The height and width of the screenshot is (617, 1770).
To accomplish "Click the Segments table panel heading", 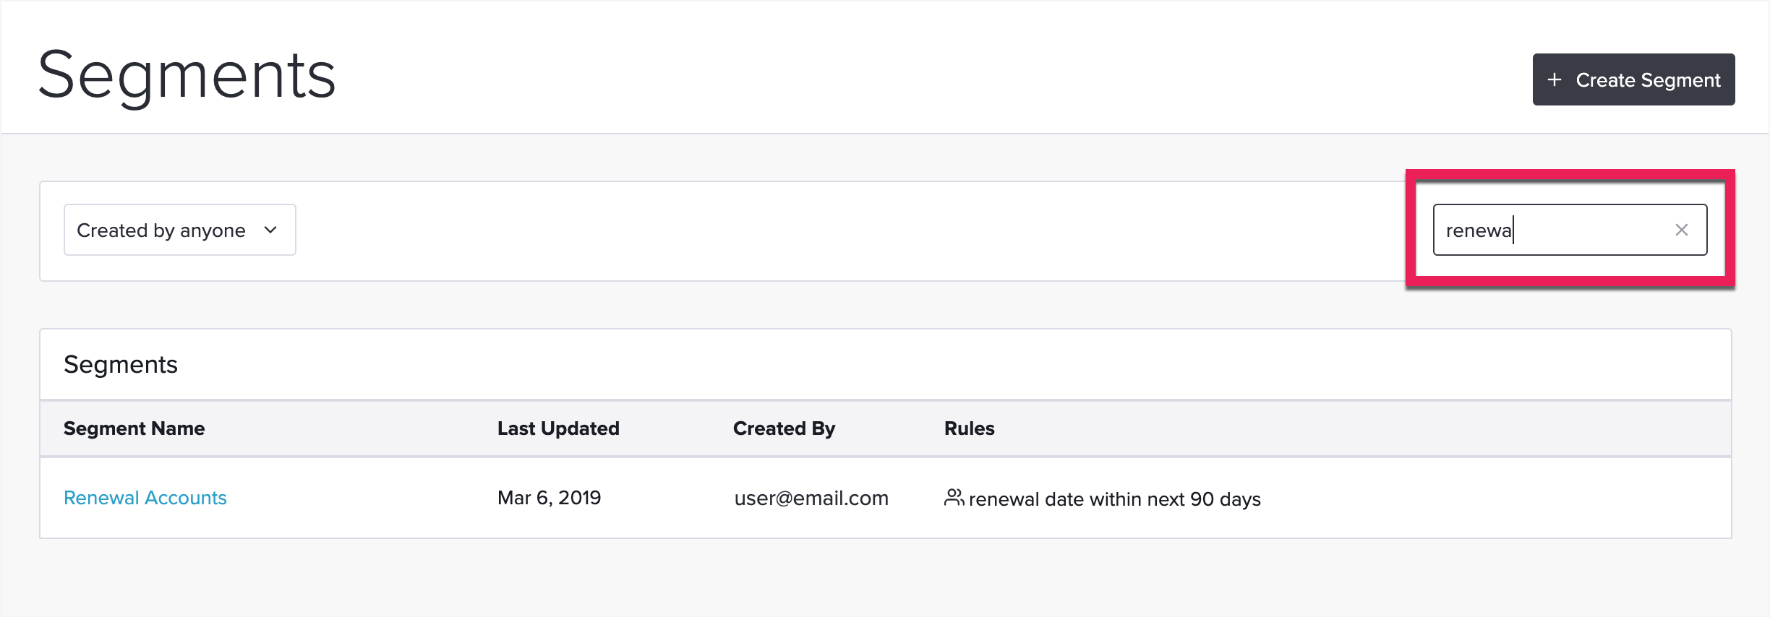I will [x=121, y=364].
